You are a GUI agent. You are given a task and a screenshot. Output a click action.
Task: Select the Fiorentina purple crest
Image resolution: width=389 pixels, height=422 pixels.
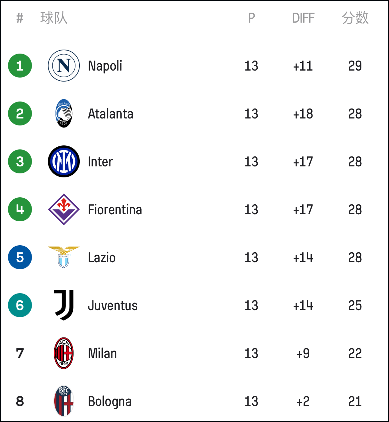[x=64, y=209]
